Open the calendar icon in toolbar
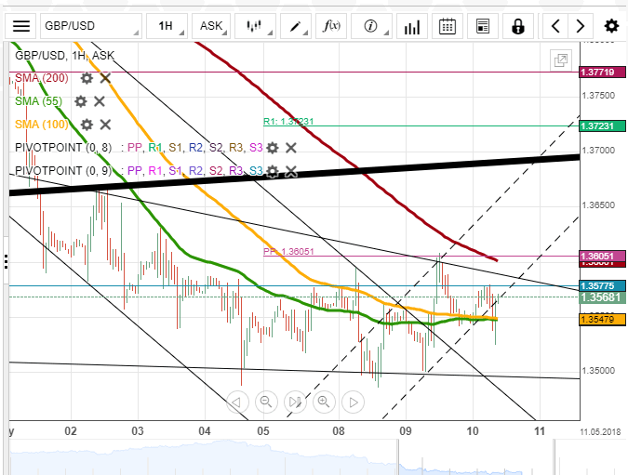The image size is (628, 475). coord(447,26)
